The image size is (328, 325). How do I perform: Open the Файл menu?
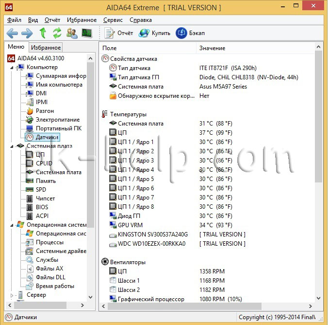pyautogui.click(x=14, y=20)
